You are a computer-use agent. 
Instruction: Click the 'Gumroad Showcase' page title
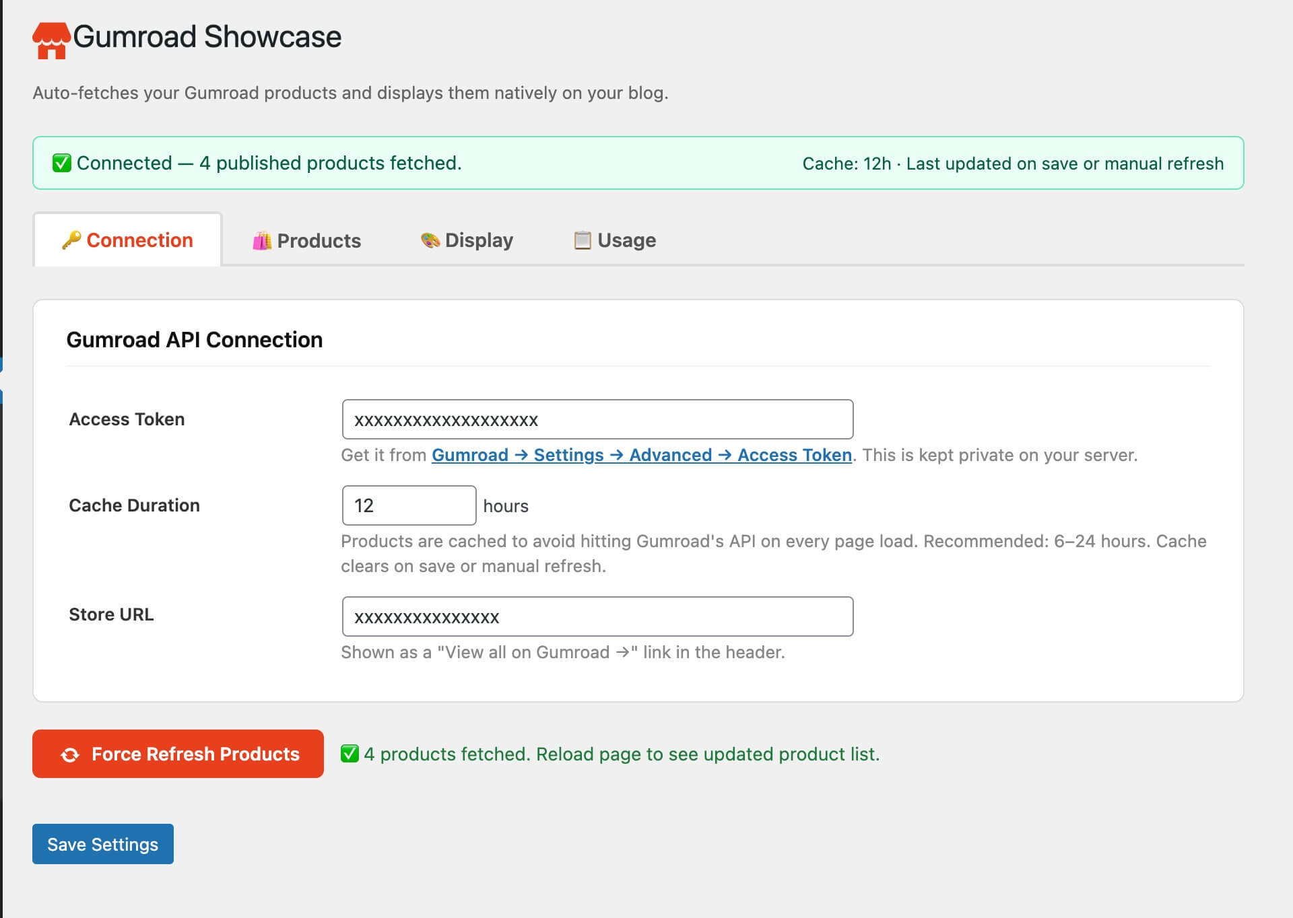[207, 37]
